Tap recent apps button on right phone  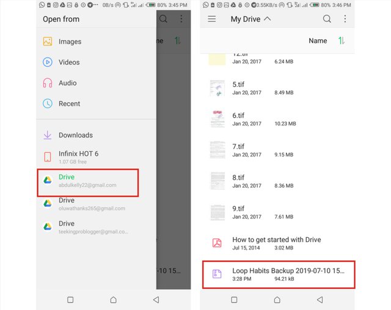(234, 300)
